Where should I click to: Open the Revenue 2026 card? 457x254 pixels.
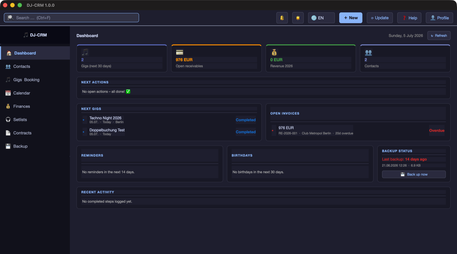click(311, 59)
